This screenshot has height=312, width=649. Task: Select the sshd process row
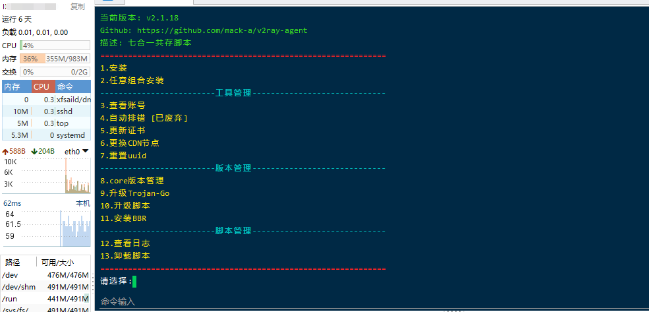point(46,111)
